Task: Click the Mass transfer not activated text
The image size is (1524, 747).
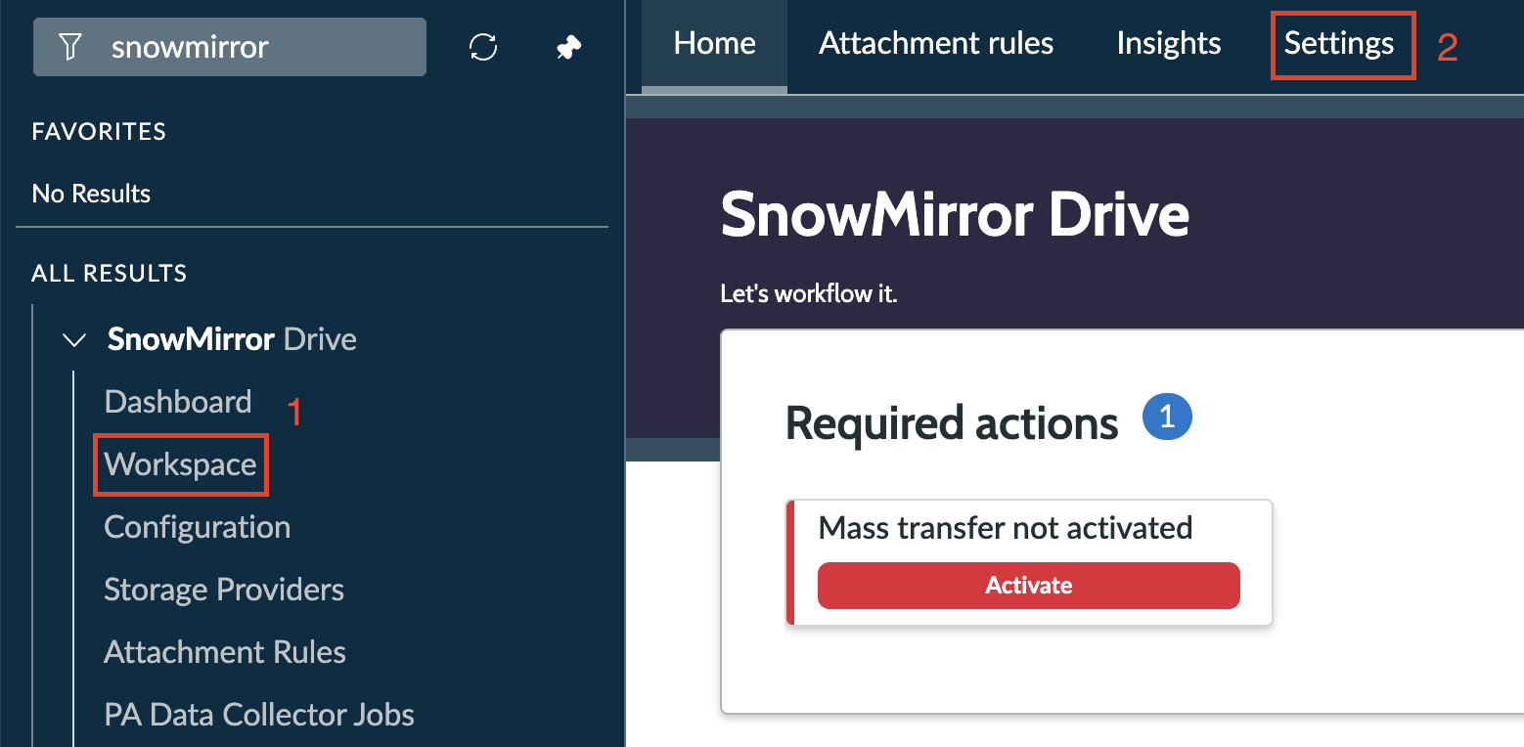Action: 1006,528
